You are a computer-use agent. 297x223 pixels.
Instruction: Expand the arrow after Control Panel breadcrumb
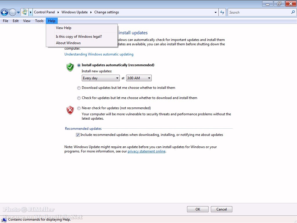coord(58,12)
